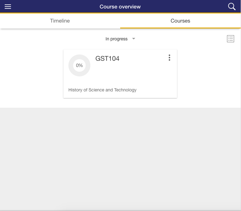
Task: Click the Course overview header title
Action: pos(120,7)
